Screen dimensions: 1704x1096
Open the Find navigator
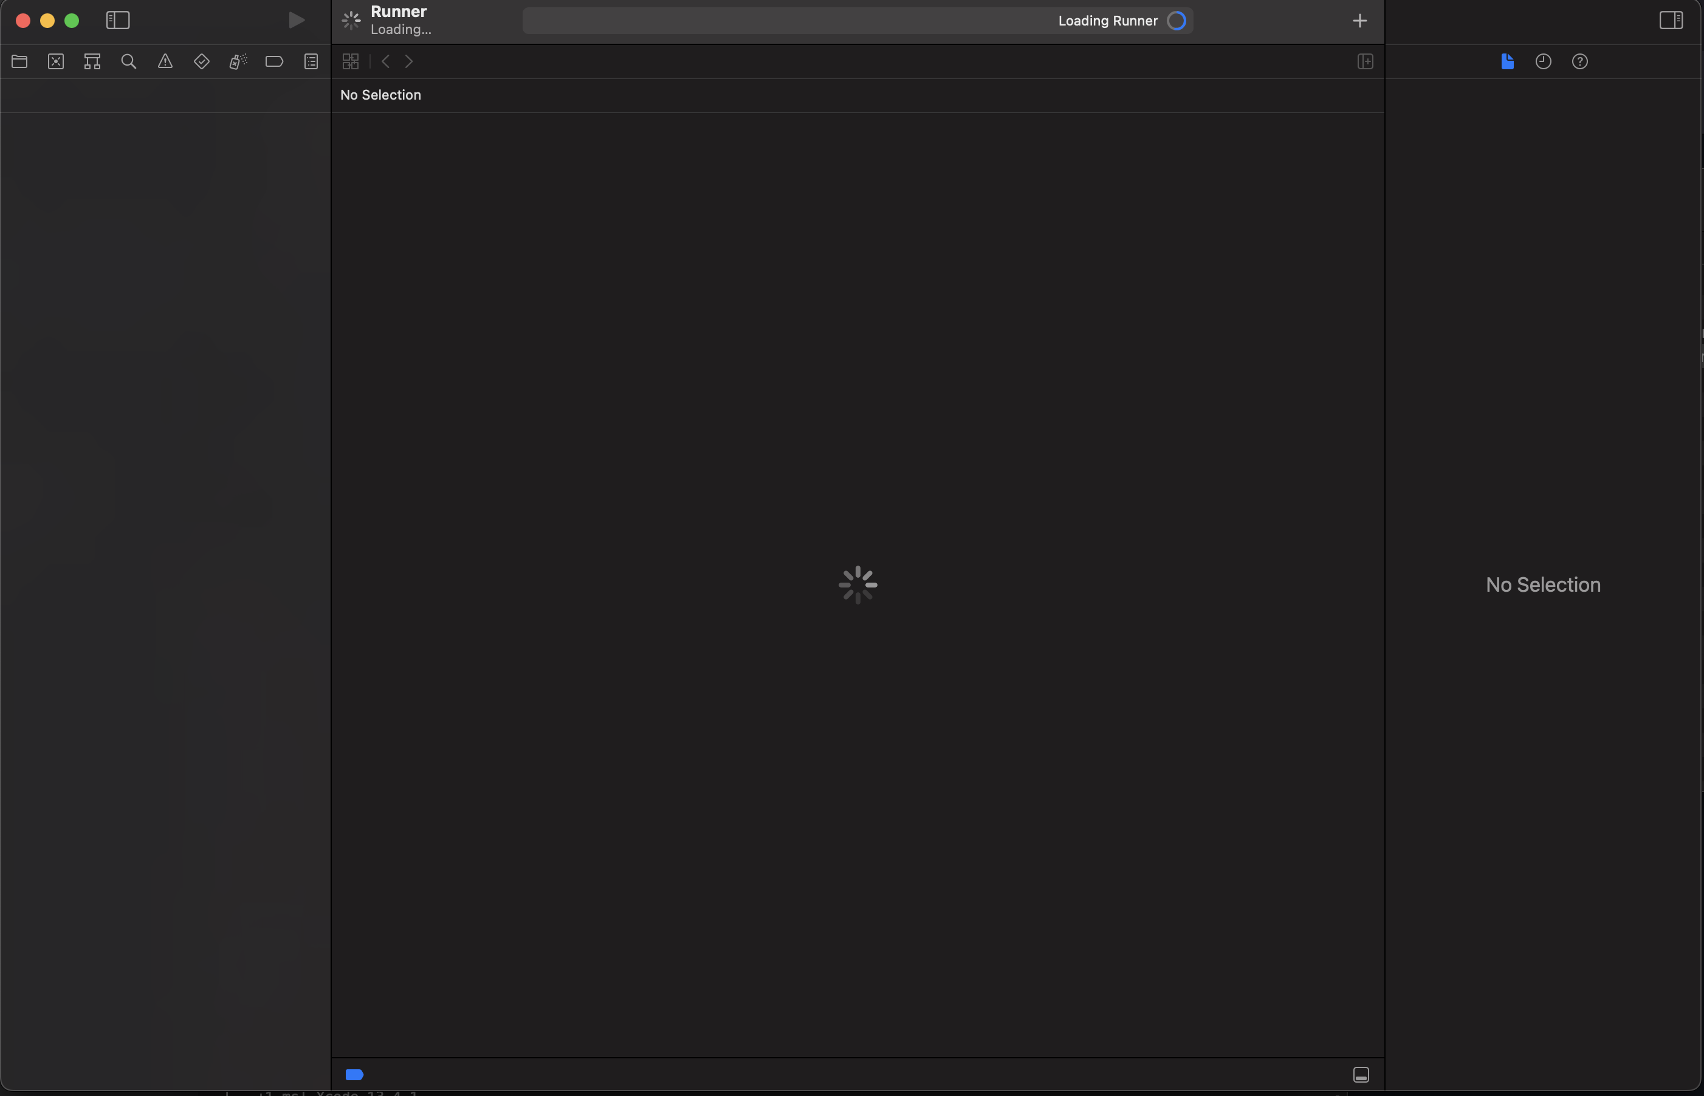coord(129,61)
